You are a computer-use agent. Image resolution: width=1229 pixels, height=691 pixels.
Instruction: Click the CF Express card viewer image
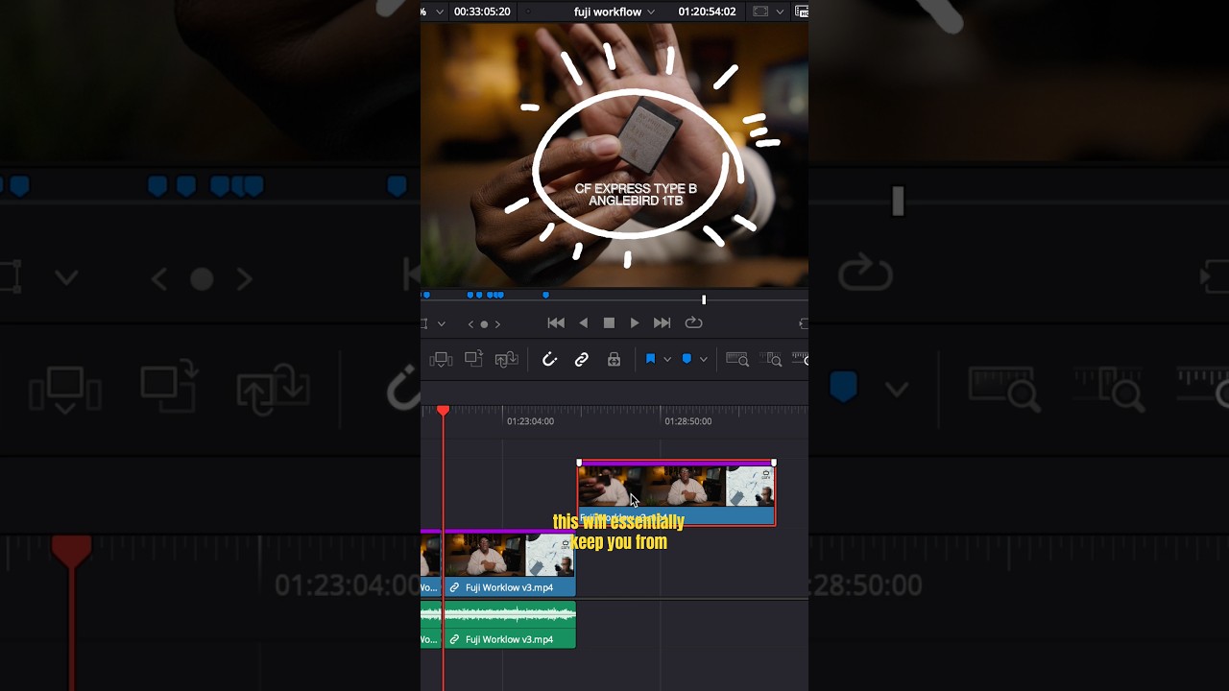click(x=614, y=155)
